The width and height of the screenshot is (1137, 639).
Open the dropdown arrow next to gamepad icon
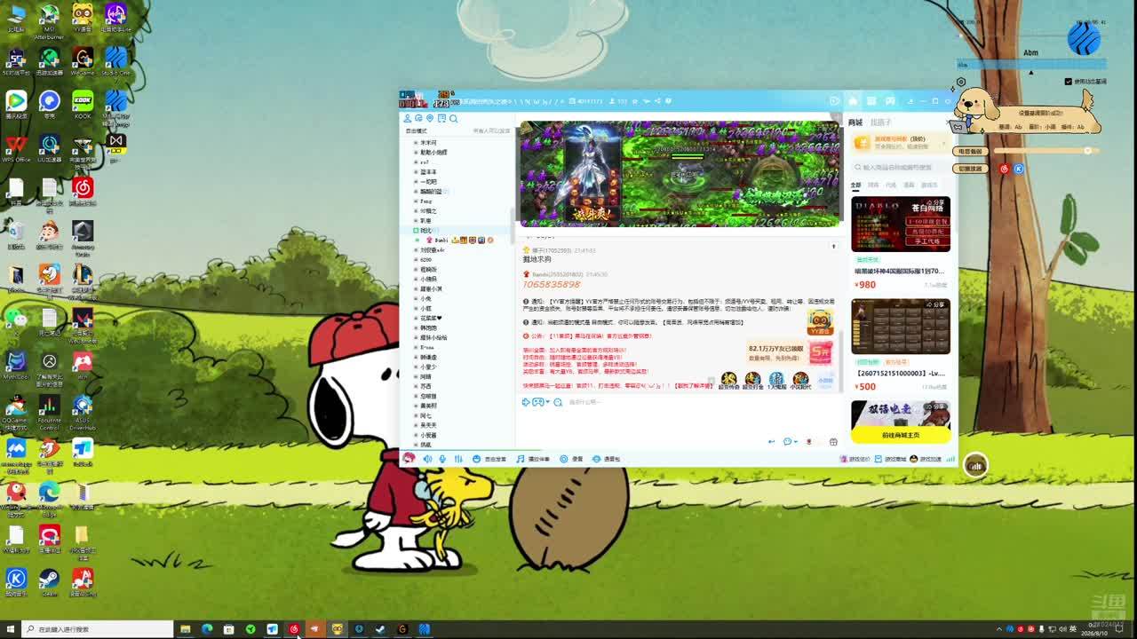[548, 402]
